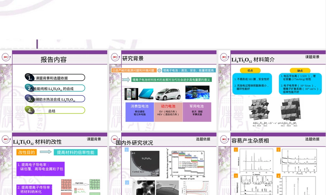This screenshot has width=326, height=195.
Task: Click the arrow before the green banner
Action: click(x=126, y=80)
